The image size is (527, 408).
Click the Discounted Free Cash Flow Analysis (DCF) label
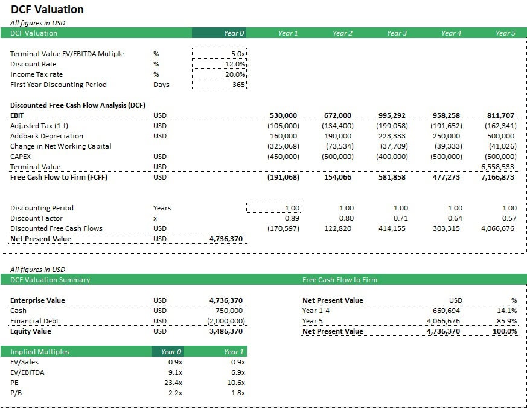pos(78,105)
